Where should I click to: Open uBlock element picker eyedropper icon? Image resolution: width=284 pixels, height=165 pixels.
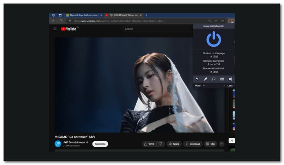(x=205, y=79)
